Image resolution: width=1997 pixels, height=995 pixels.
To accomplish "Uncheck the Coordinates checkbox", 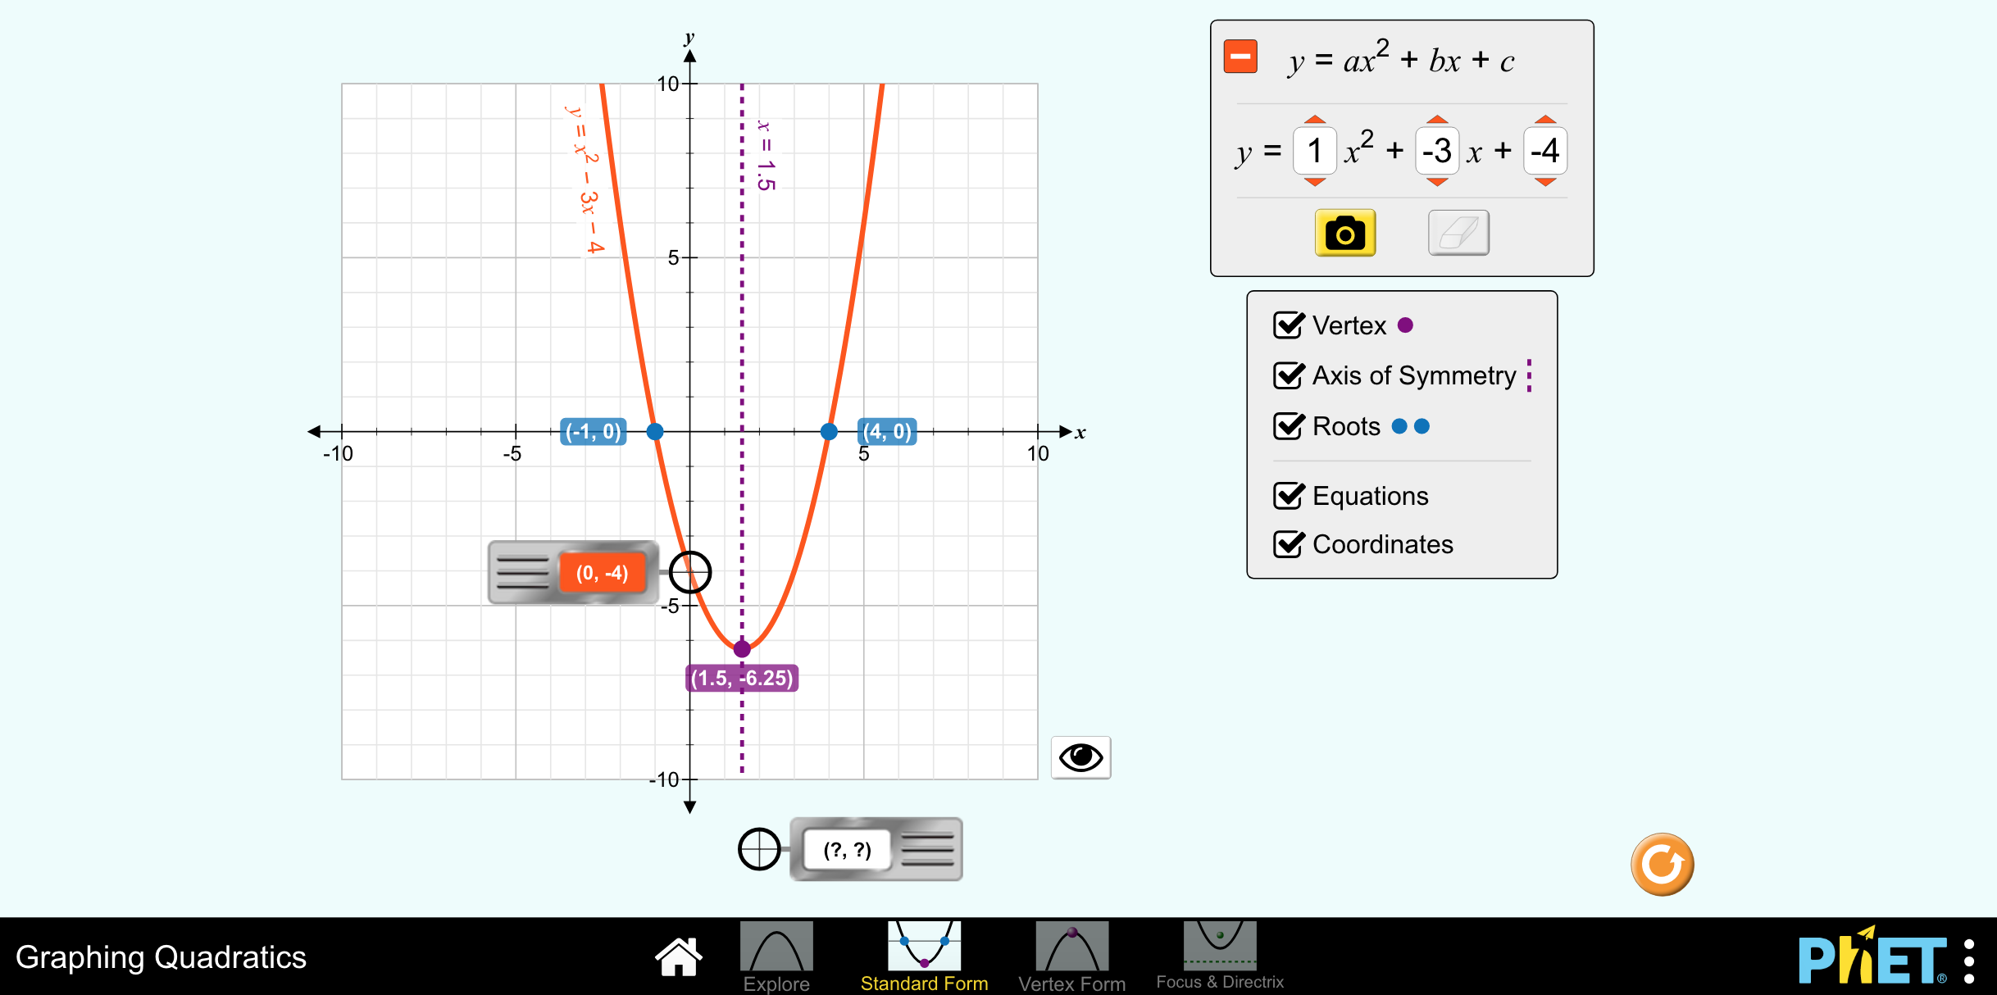I will point(1289,544).
